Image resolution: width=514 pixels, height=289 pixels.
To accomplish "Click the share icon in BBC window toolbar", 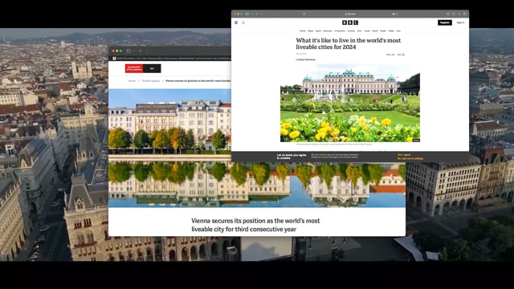I will 453,14.
